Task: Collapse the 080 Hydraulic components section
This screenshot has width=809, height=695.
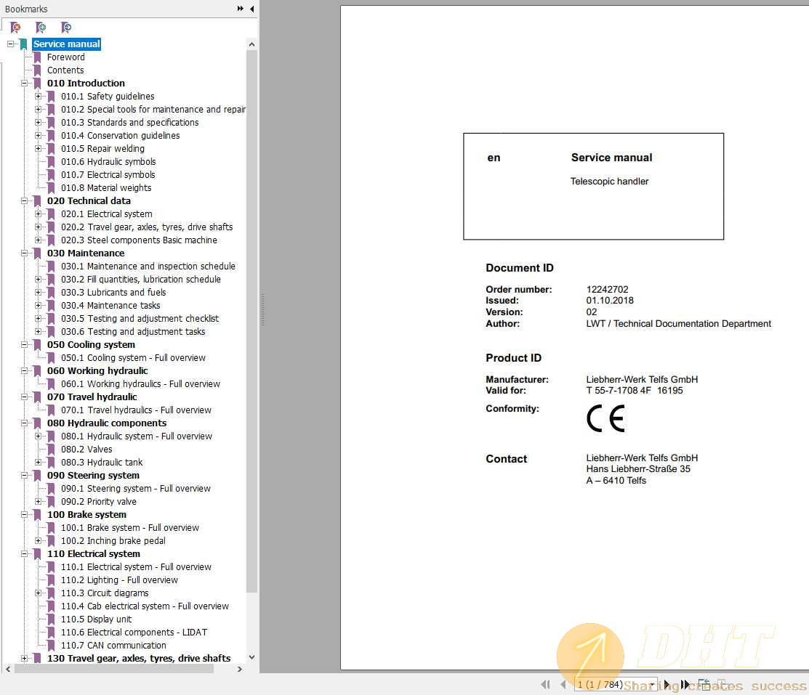Action: click(24, 423)
